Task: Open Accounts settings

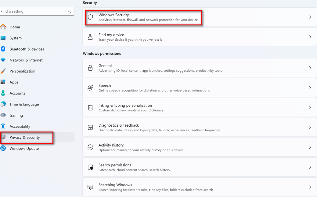Action: [37, 93]
